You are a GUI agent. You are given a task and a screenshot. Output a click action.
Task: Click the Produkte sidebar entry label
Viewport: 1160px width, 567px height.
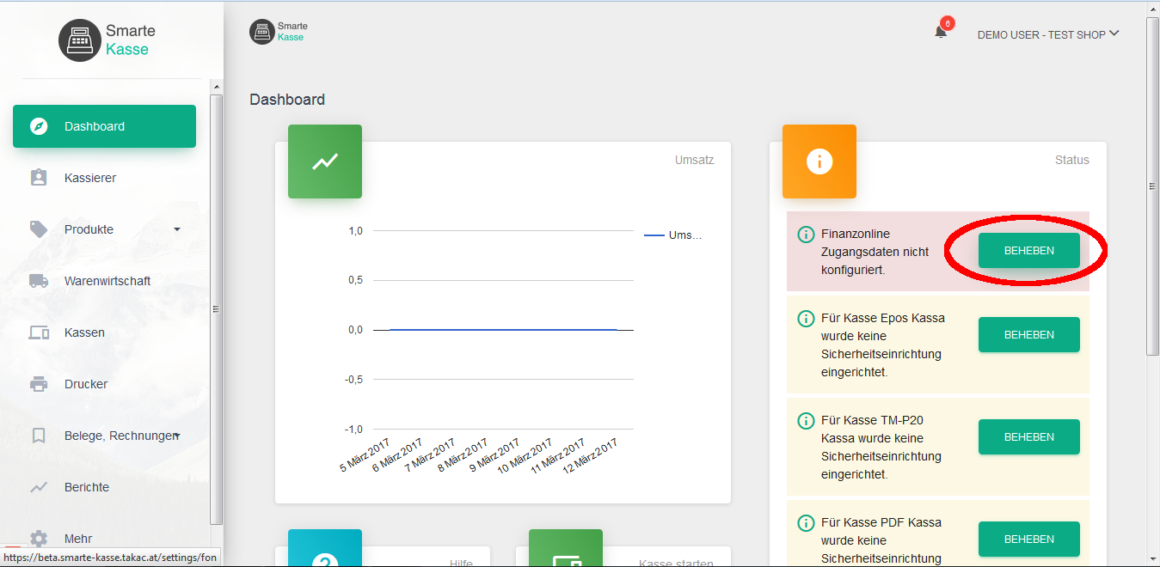(x=89, y=229)
